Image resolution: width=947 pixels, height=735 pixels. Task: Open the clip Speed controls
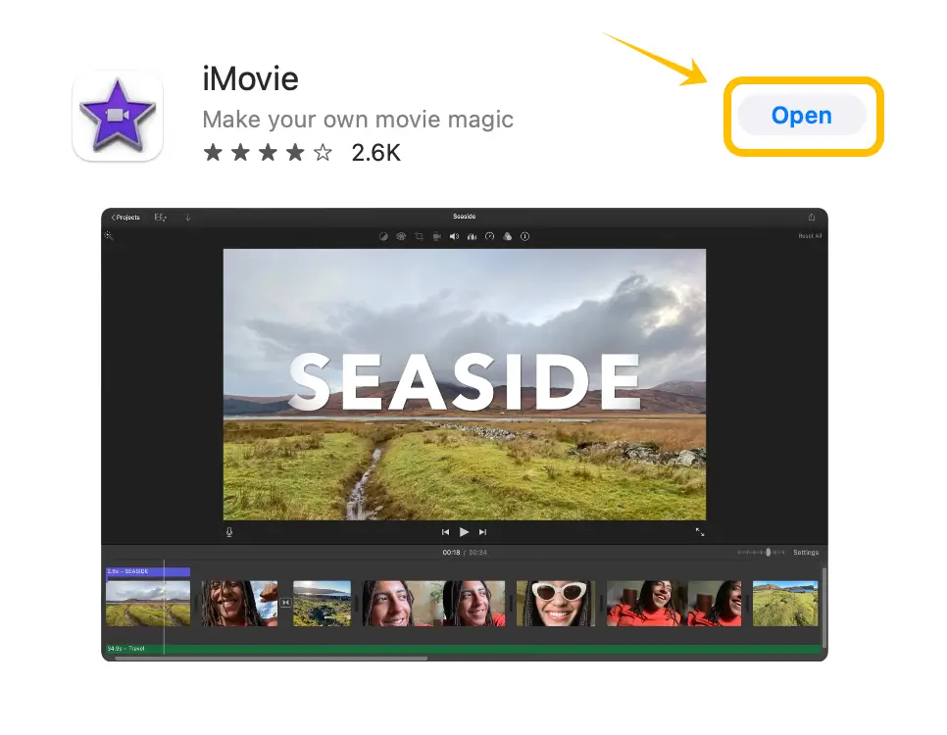[x=490, y=236]
